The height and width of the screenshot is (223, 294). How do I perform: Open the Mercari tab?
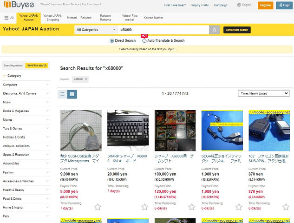click(x=72, y=18)
